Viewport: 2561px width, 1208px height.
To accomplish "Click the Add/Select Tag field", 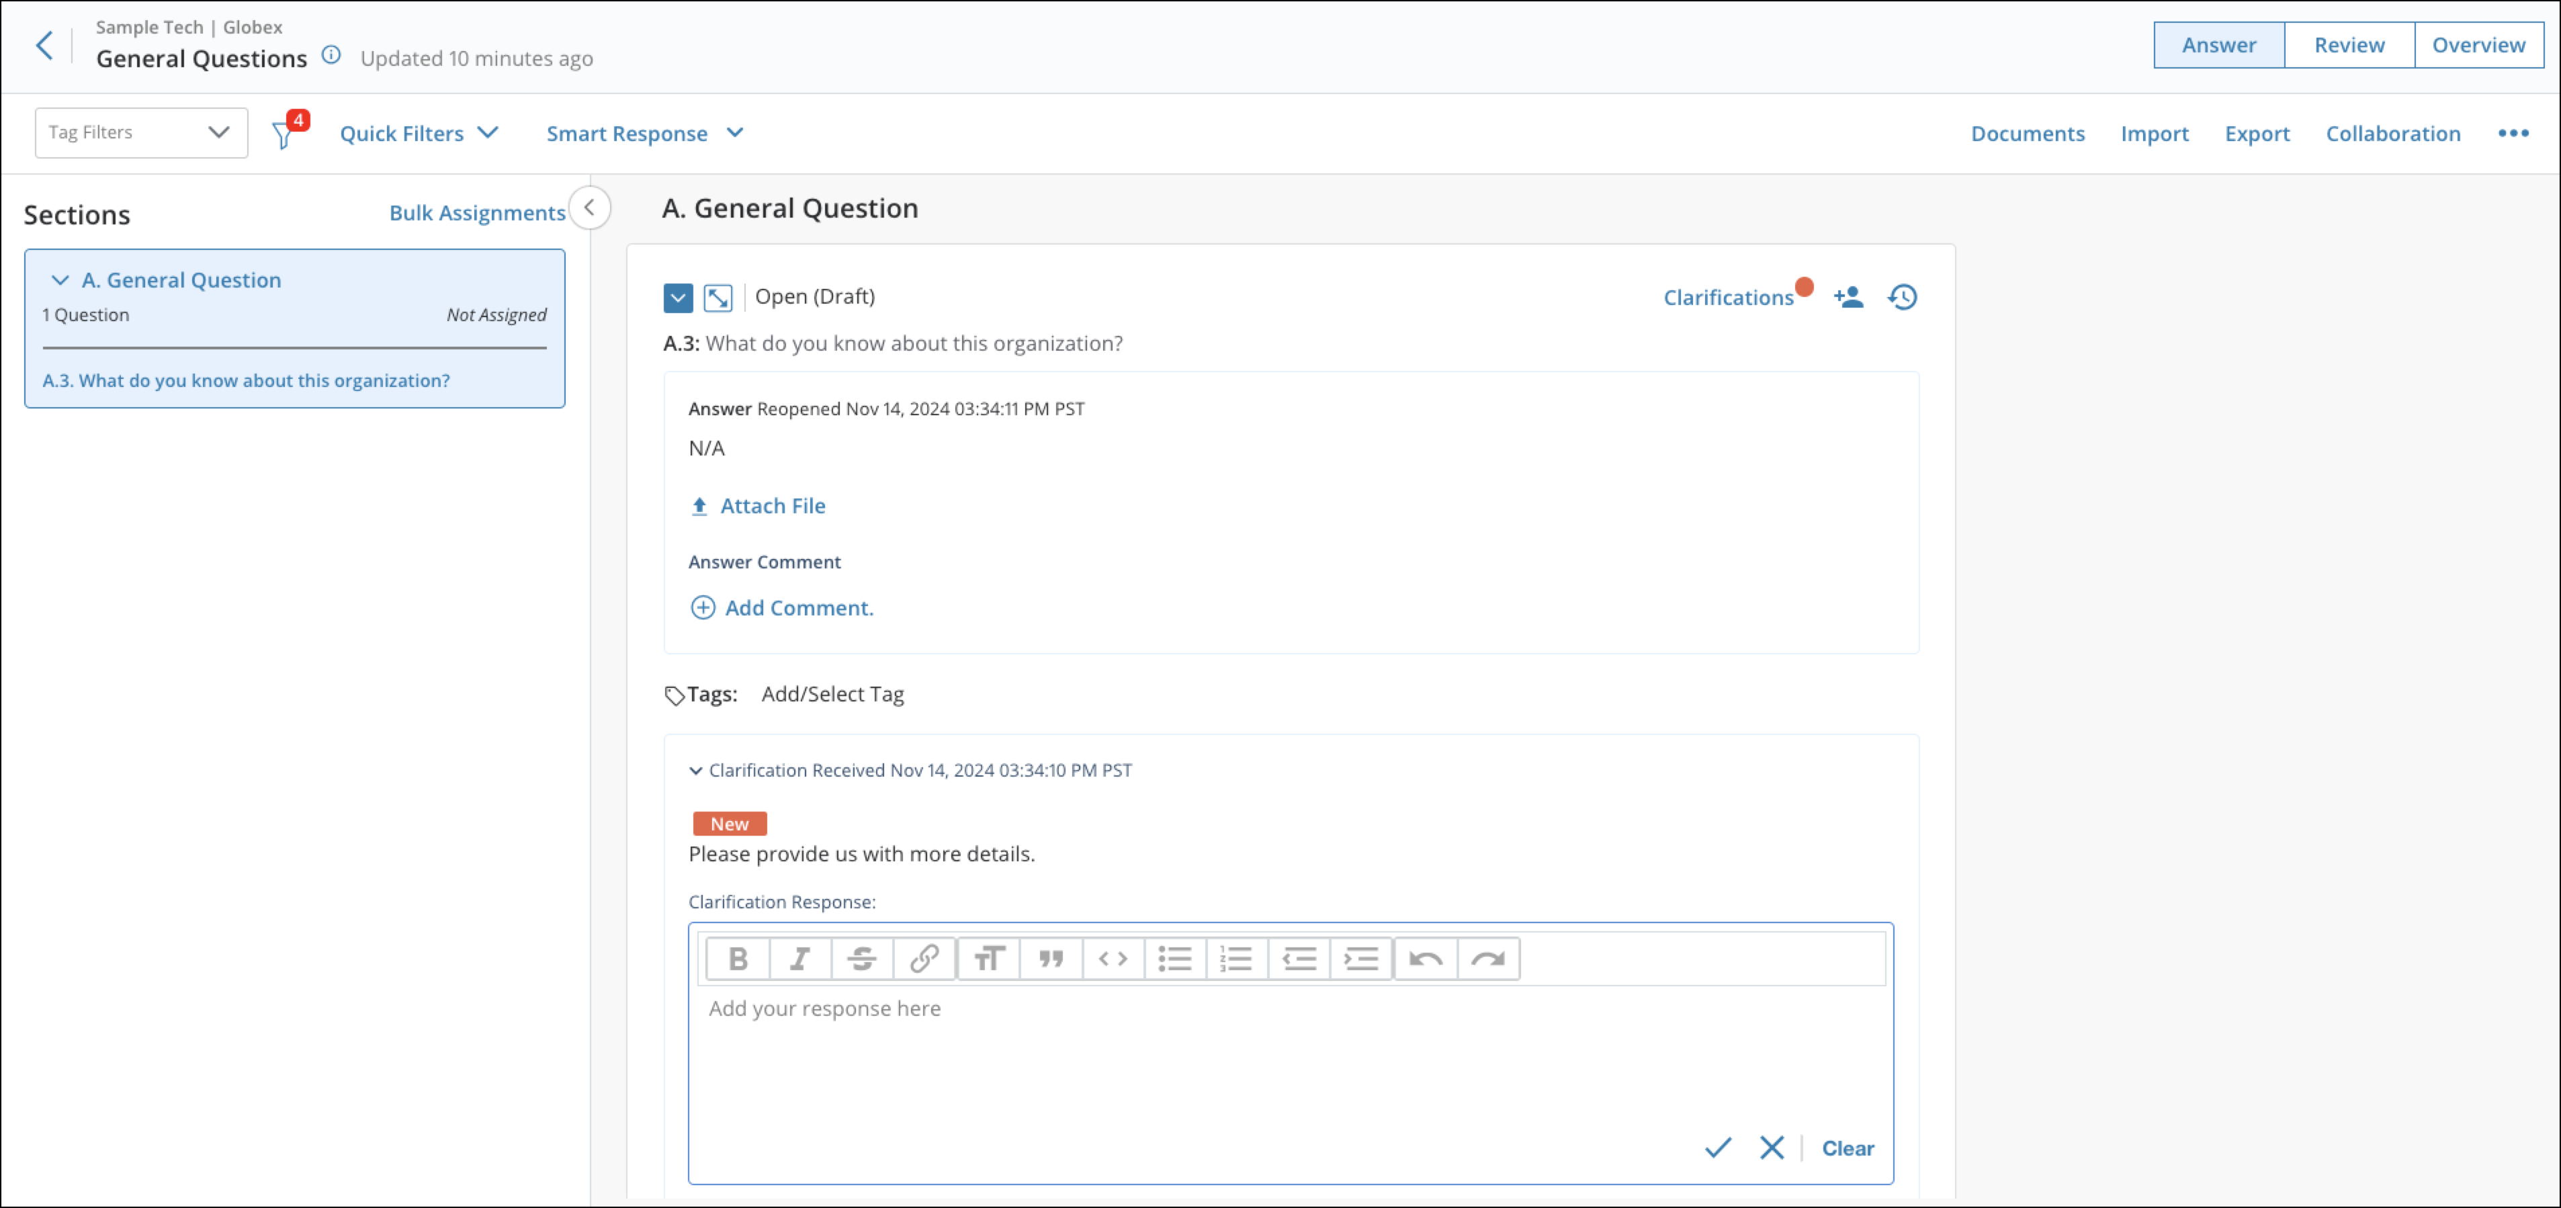I will (832, 694).
